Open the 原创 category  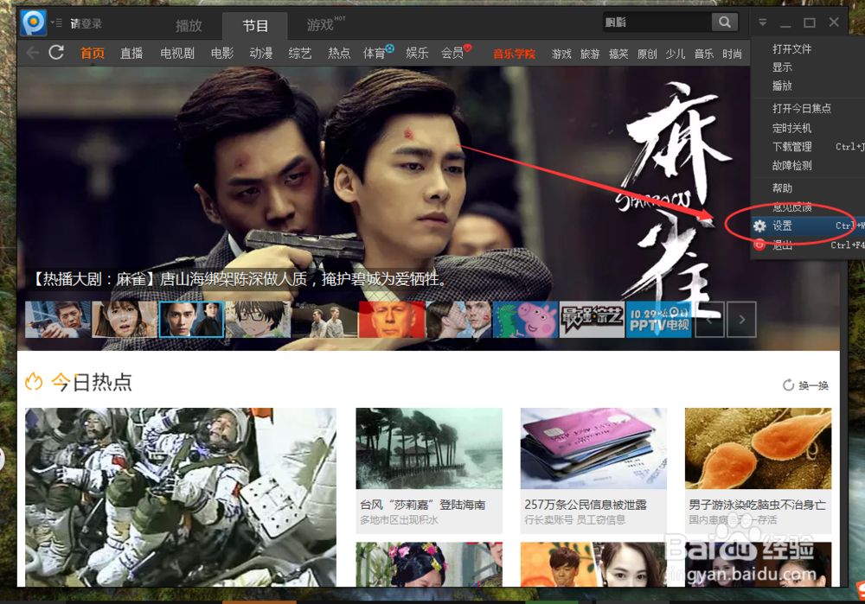(646, 54)
